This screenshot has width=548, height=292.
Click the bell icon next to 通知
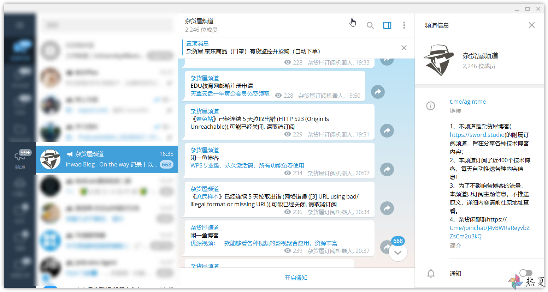(431, 273)
